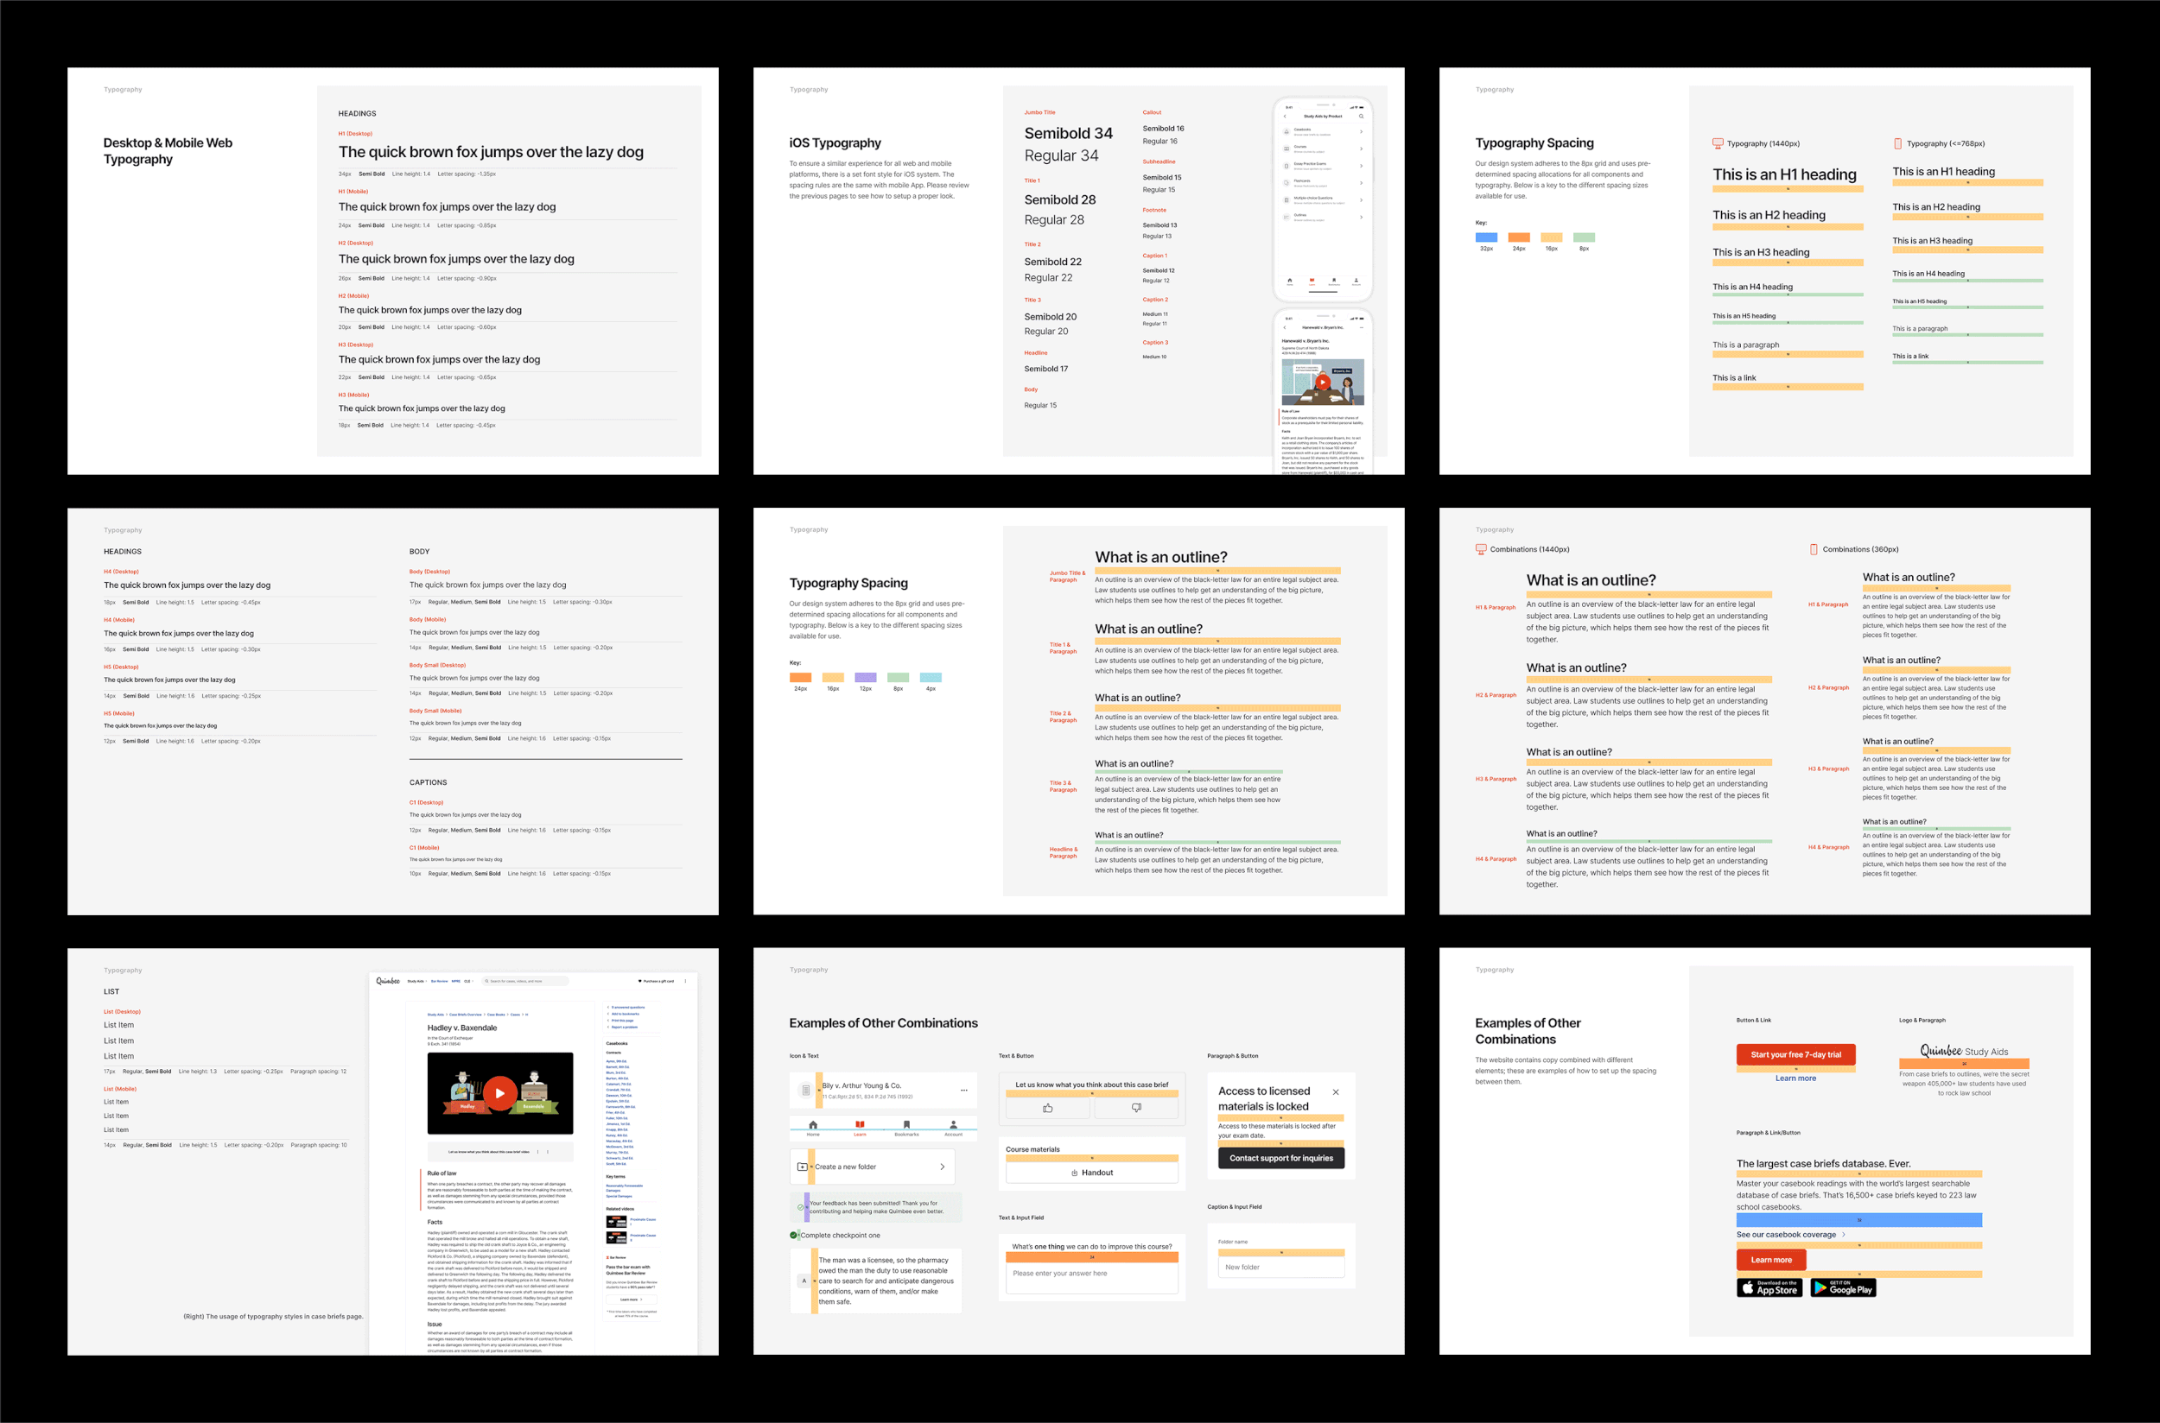Tap the Account nav bar icon

point(952,1125)
